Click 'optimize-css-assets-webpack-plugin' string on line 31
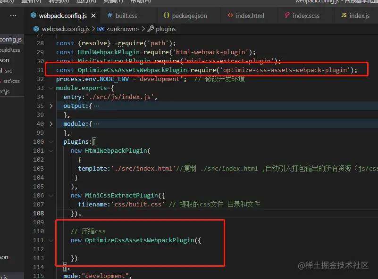The image size is (378, 279). click(285, 70)
